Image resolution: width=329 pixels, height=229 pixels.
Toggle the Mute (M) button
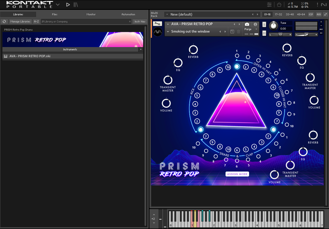(264, 33)
